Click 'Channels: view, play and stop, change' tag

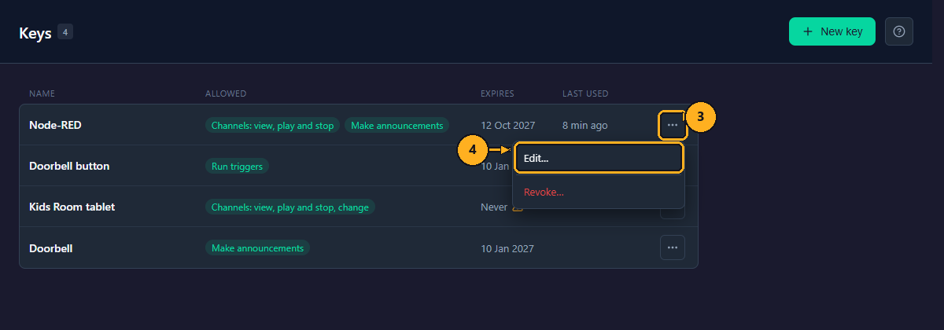(289, 207)
